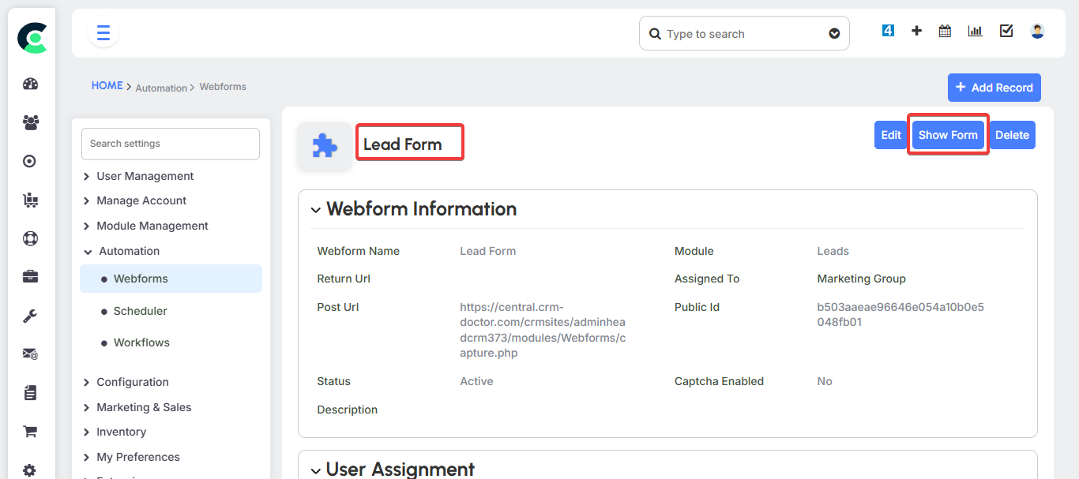
Task: Select Scheduler under Automation
Action: [140, 310]
